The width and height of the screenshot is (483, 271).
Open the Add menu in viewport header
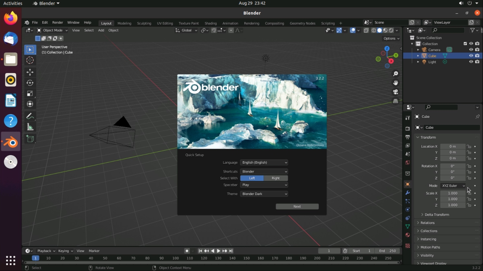101,30
